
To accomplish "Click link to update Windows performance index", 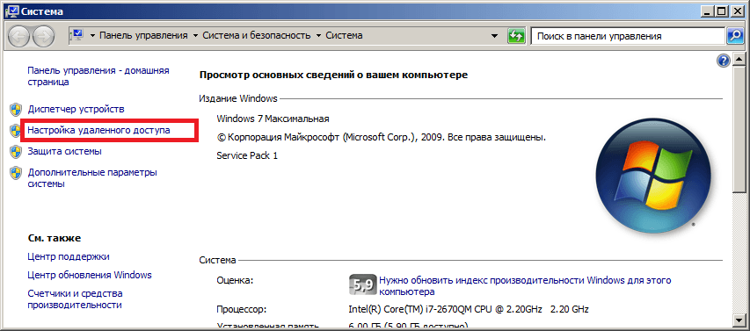I will point(525,285).
